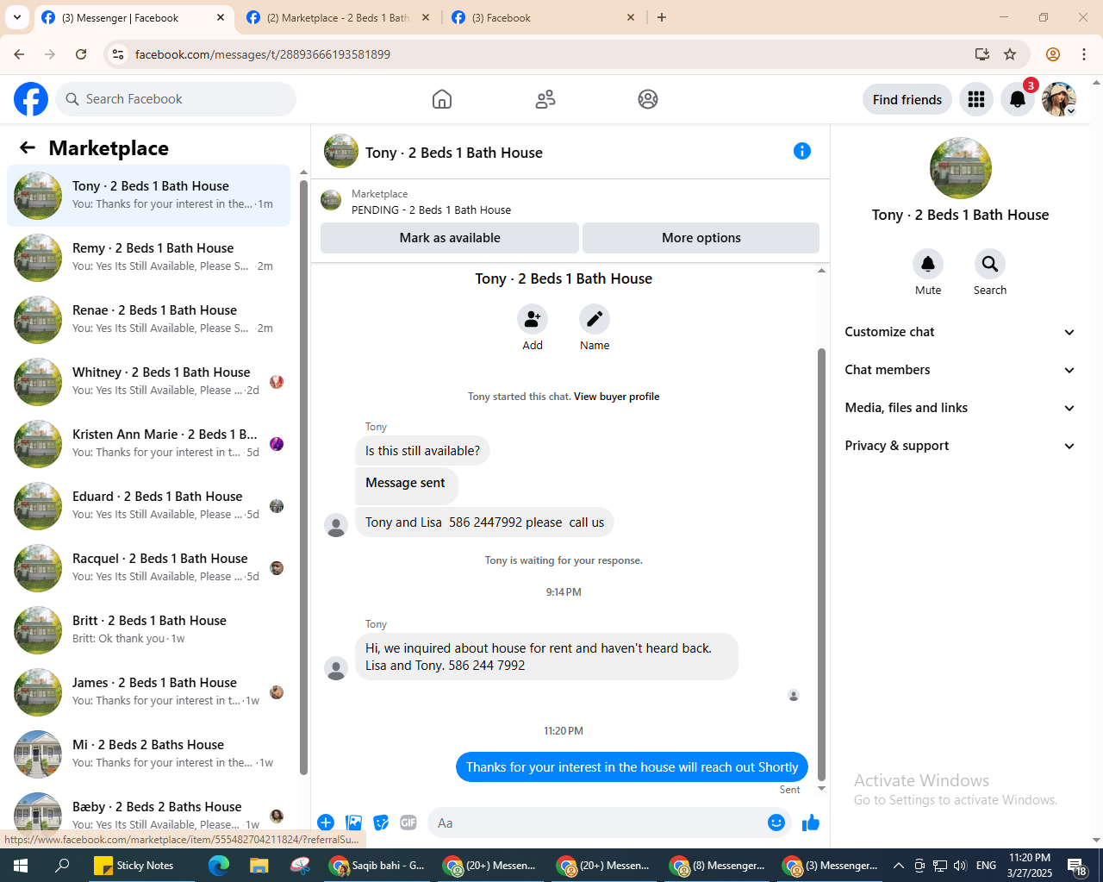Open the notifications bell
Screen dimensions: 1103x882
click(1018, 99)
